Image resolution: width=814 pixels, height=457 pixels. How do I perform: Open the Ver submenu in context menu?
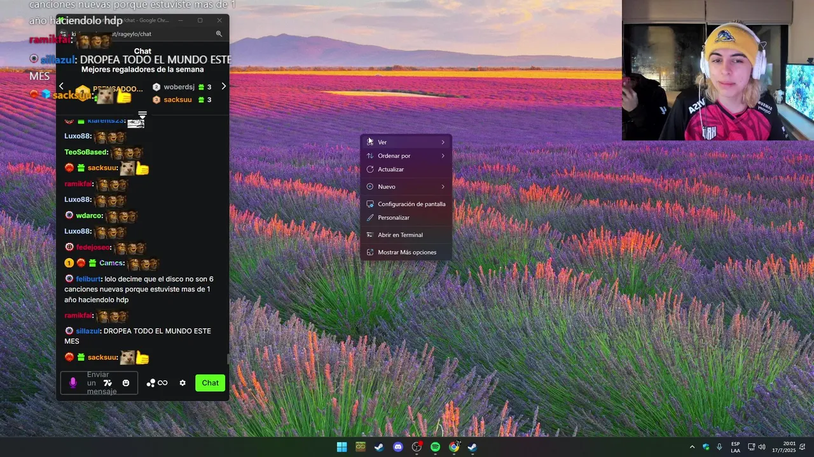[406, 142]
